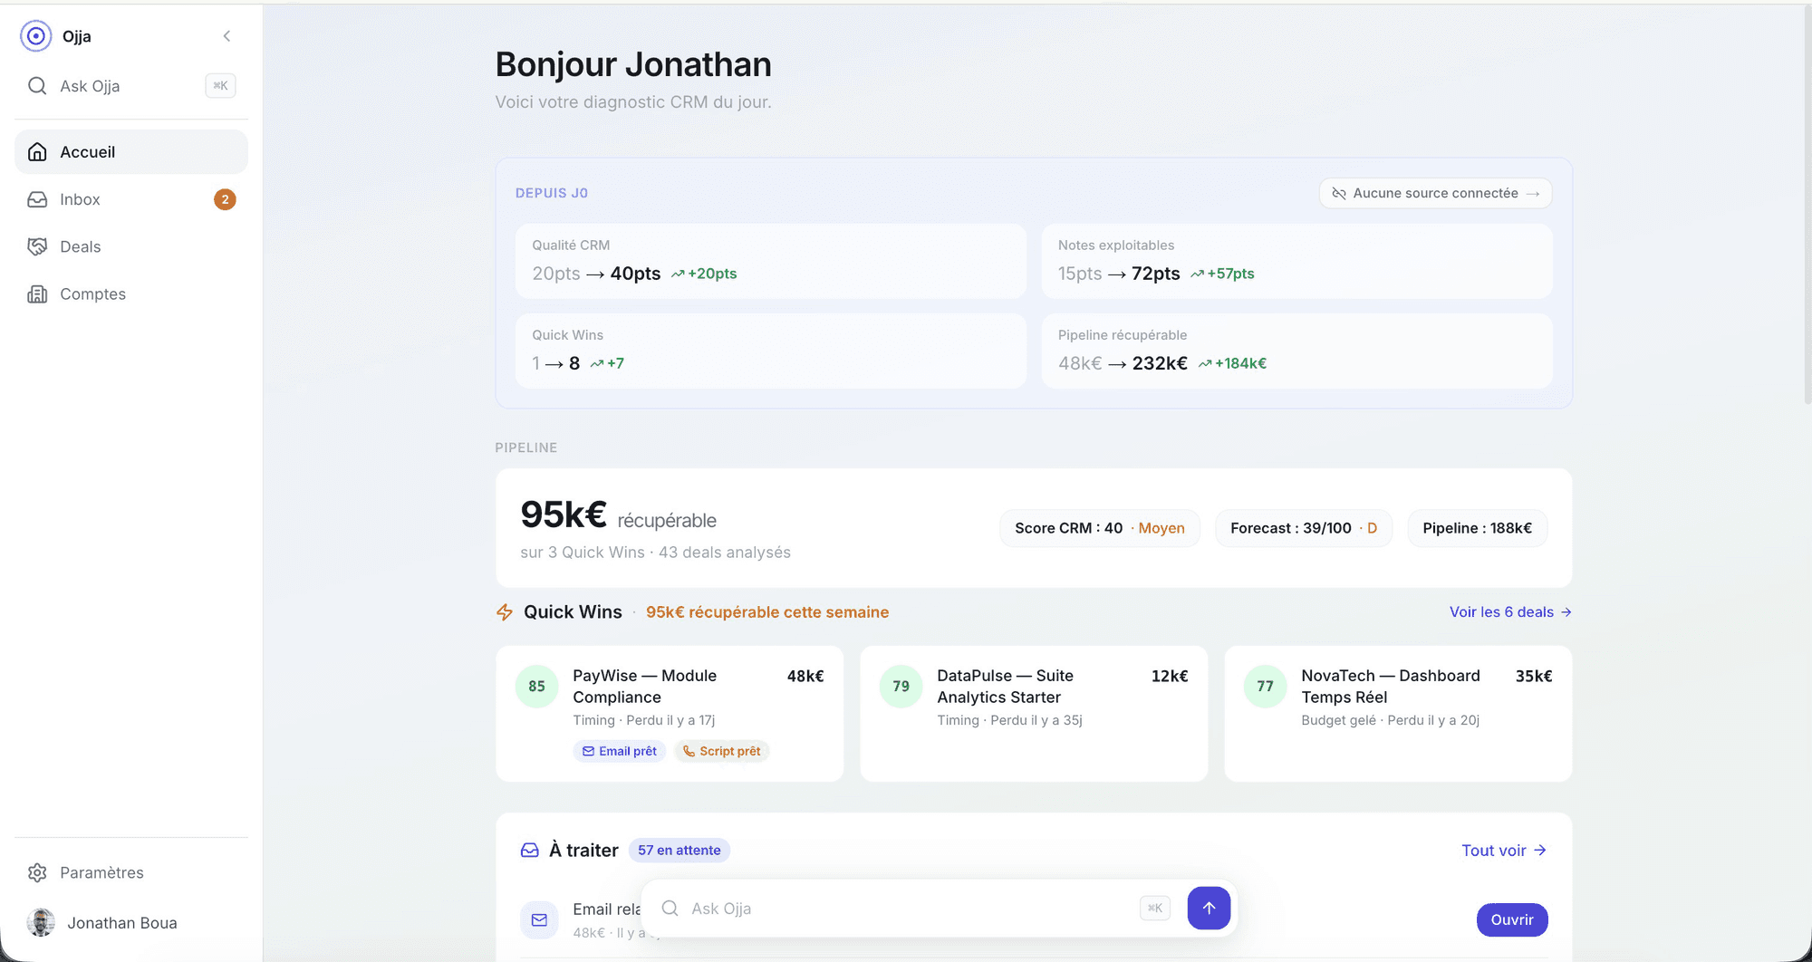The height and width of the screenshot is (962, 1812).
Task: Select the Accueil menu item
Action: (x=87, y=151)
